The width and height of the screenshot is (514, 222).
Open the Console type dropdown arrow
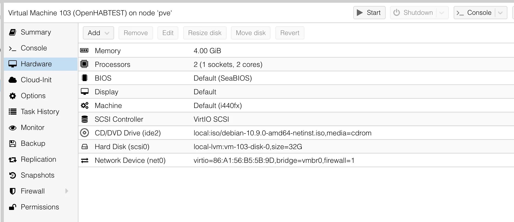[x=500, y=13]
